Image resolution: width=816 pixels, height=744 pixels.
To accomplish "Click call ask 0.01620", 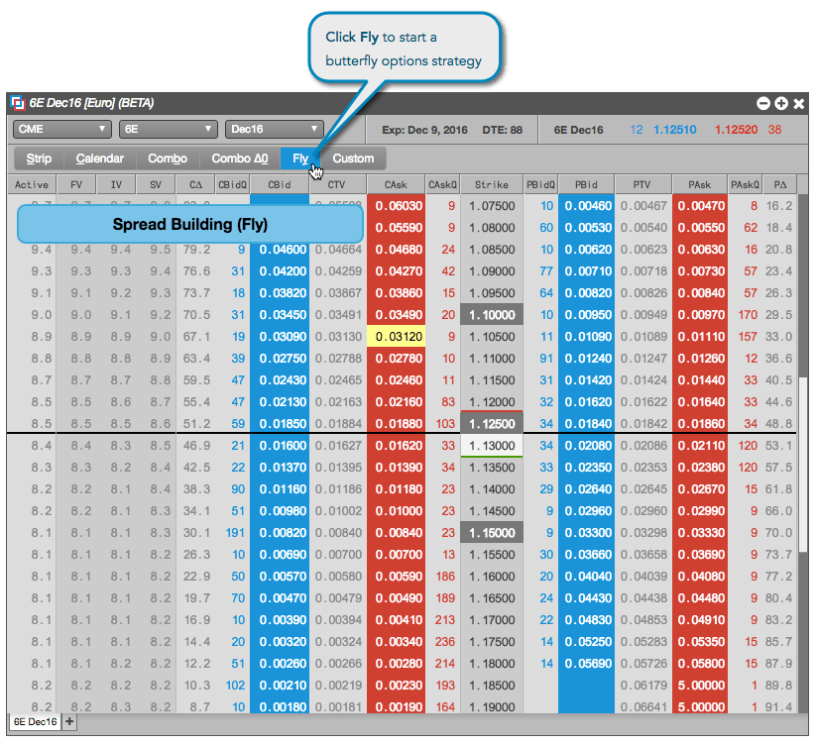I will pyautogui.click(x=396, y=446).
